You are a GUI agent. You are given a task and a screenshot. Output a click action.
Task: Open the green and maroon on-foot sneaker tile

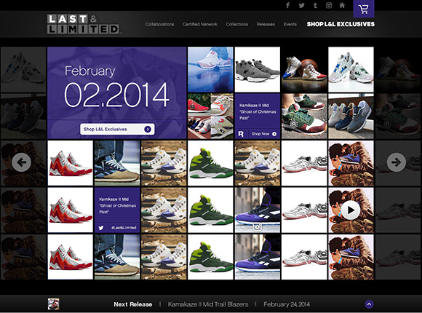pos(304,116)
